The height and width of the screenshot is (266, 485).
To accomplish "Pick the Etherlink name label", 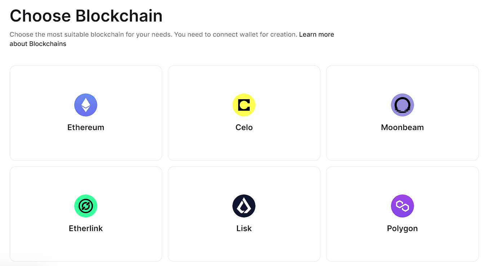I will (86, 228).
